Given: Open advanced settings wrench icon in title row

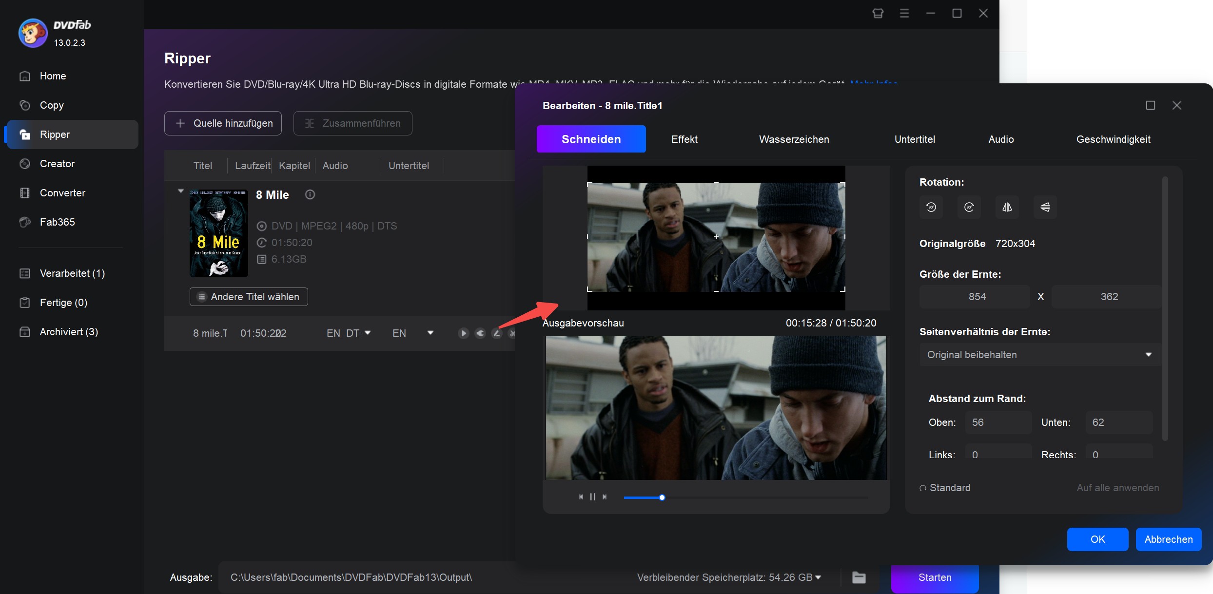Looking at the screenshot, I should pyautogui.click(x=480, y=333).
